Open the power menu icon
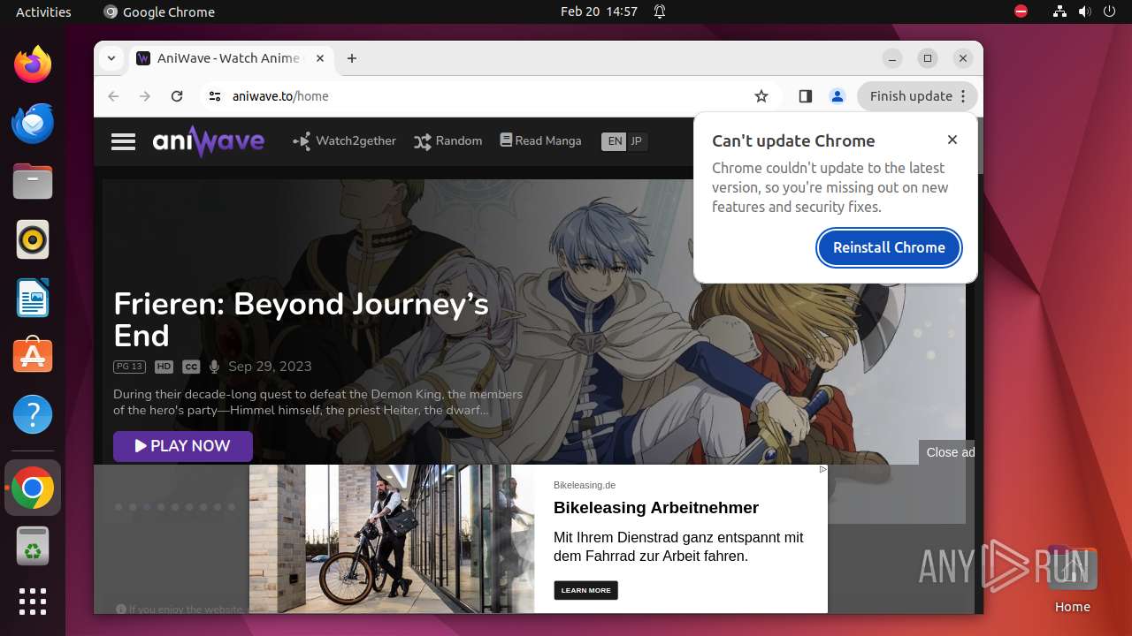Screen dimensions: 1132x636 (1110, 11)
